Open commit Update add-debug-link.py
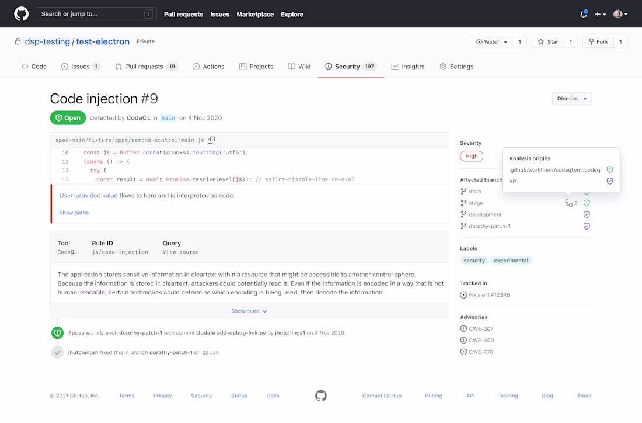This screenshot has width=642, height=423. (x=231, y=333)
